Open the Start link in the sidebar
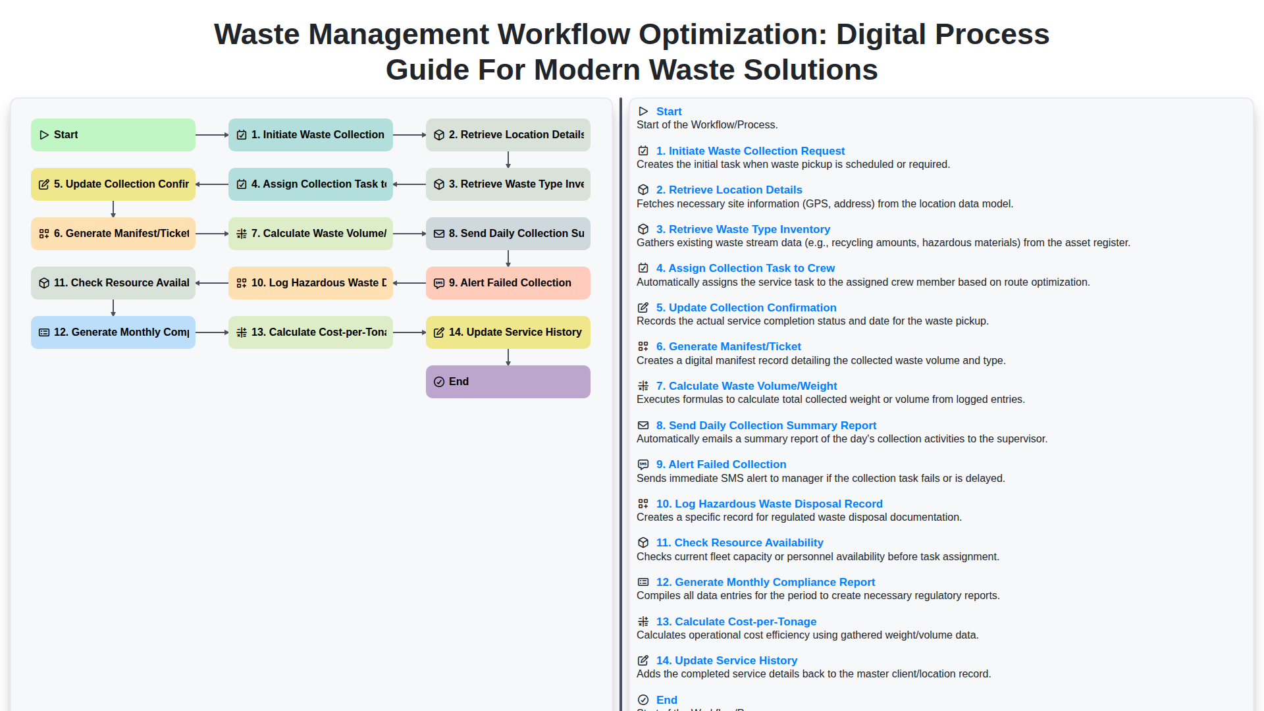Image resolution: width=1264 pixels, height=711 pixels. point(669,111)
